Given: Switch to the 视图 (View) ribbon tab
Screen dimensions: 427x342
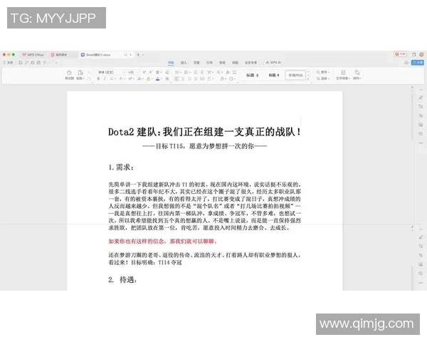Looking at the screenshot, I should (x=236, y=63).
